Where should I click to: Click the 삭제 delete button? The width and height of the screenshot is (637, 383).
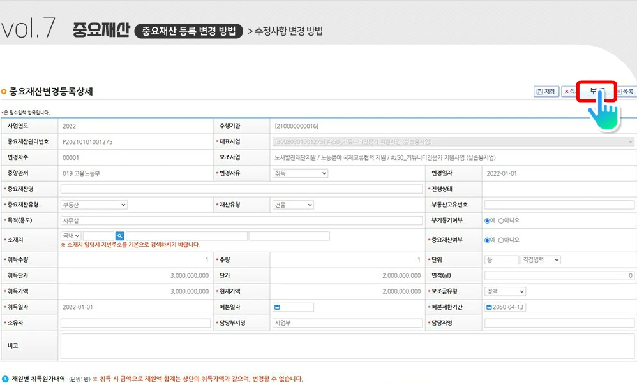tap(569, 91)
